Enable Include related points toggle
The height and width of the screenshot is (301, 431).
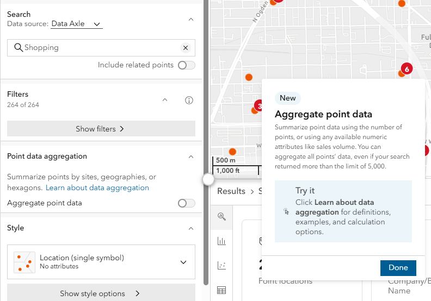tap(186, 65)
